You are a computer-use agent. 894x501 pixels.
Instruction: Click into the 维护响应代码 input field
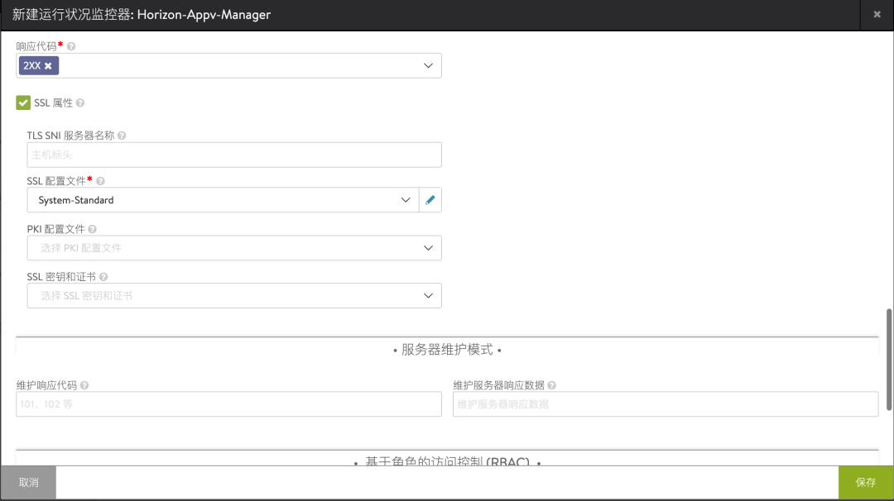point(228,404)
